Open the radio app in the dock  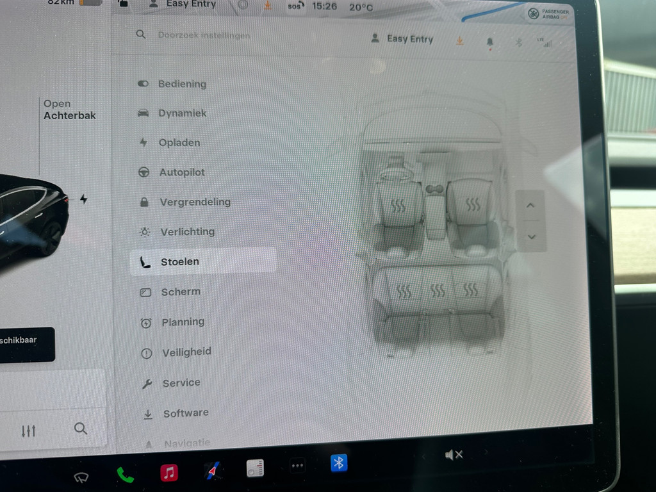click(255, 469)
